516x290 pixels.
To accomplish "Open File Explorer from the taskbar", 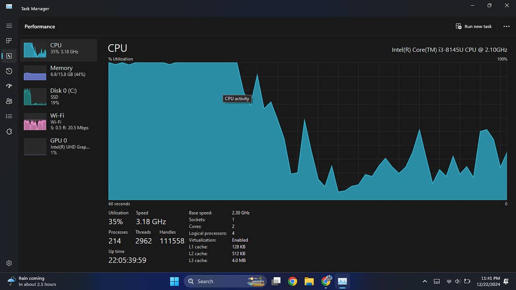I will (309, 281).
